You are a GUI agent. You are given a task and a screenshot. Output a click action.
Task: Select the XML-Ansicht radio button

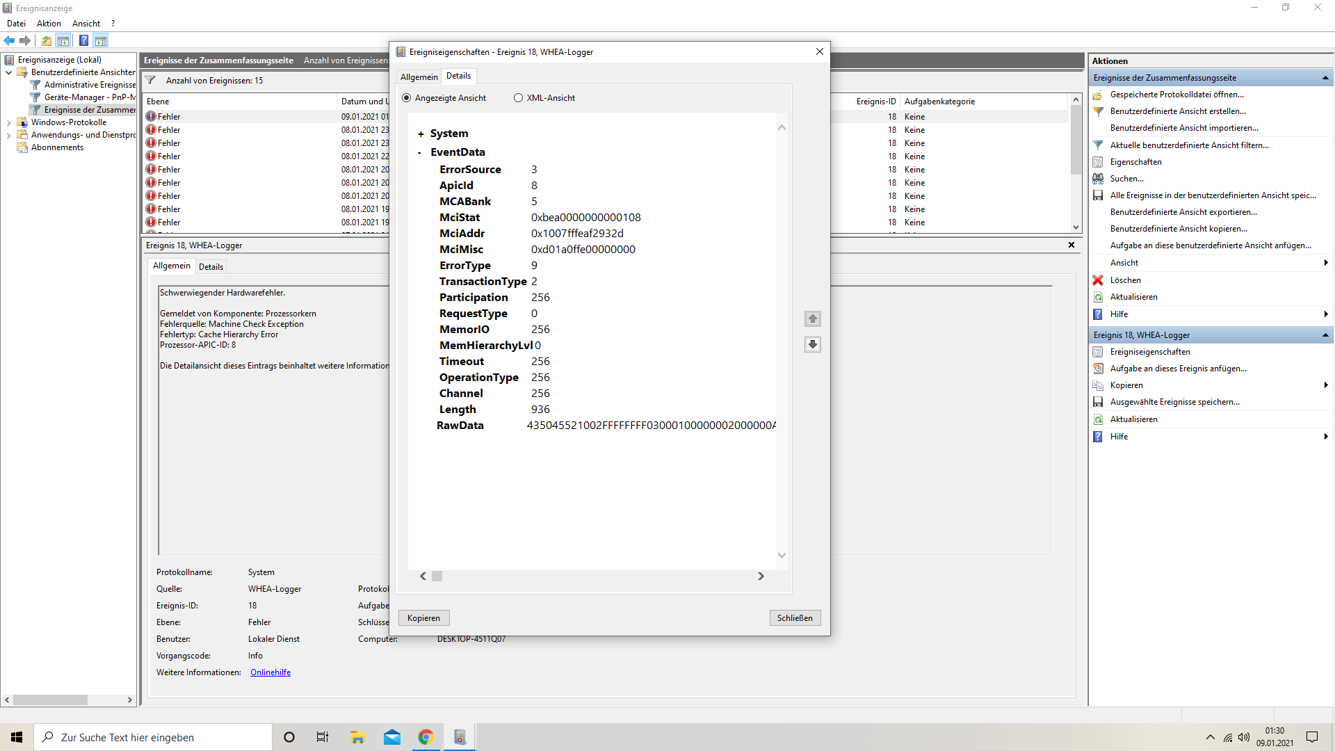click(x=518, y=98)
